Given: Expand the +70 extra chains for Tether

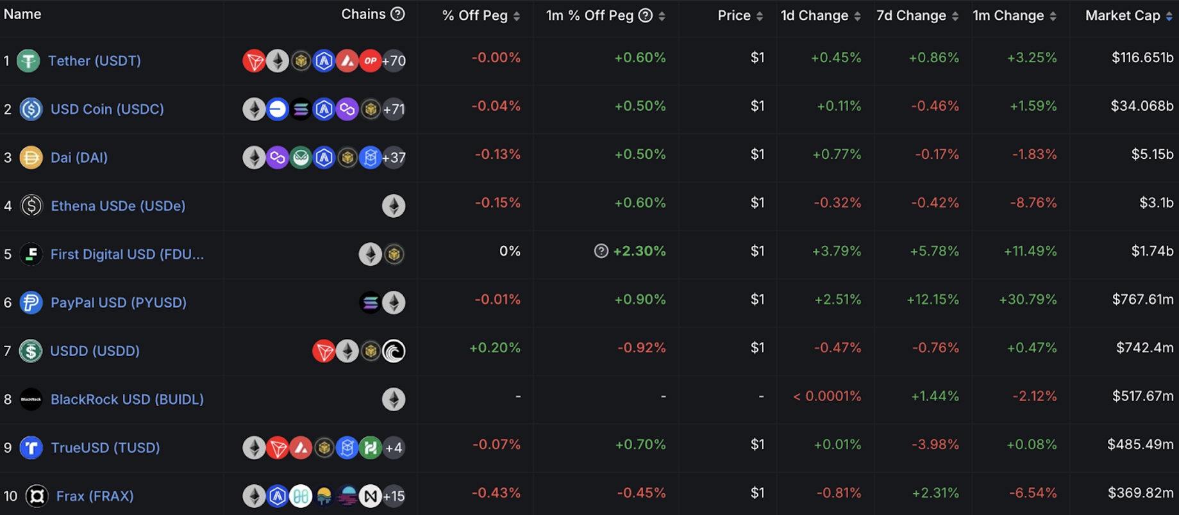Looking at the screenshot, I should pos(392,60).
